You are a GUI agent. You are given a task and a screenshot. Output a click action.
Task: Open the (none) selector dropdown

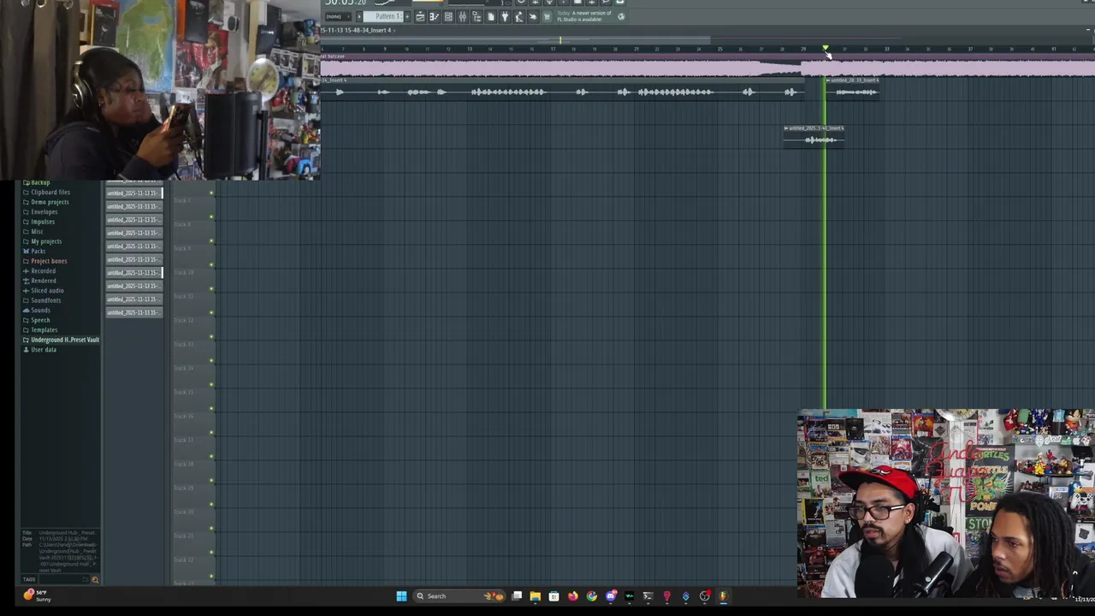pos(339,16)
